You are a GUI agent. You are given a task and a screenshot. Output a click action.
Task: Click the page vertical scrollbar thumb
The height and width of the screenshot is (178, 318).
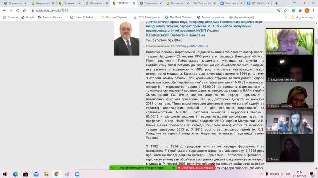click(x=316, y=41)
